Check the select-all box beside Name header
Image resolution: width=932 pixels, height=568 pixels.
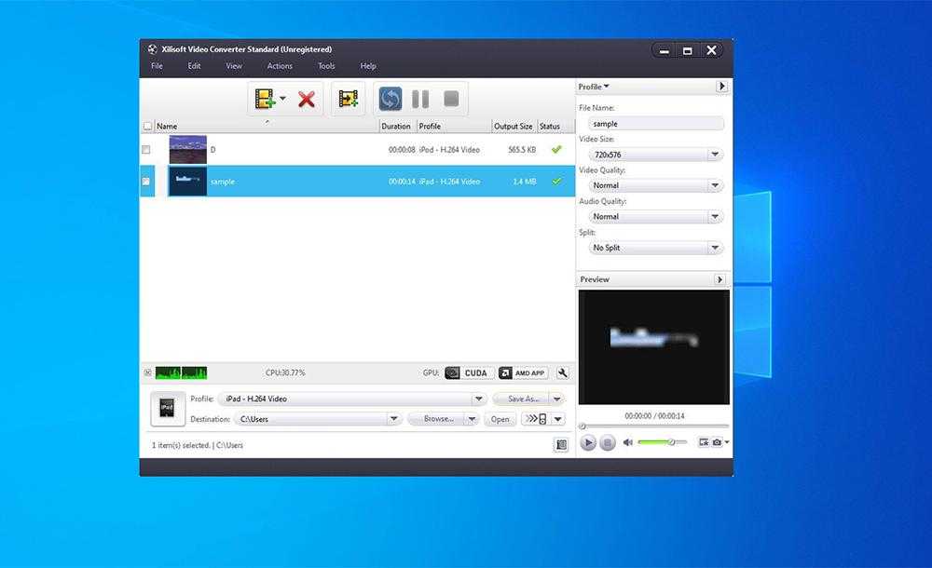click(147, 127)
